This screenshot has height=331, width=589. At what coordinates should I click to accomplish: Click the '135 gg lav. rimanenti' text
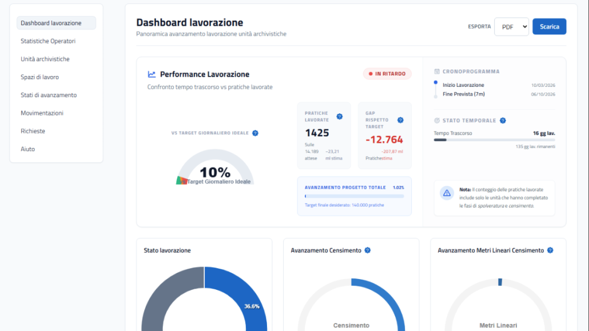click(x=535, y=146)
